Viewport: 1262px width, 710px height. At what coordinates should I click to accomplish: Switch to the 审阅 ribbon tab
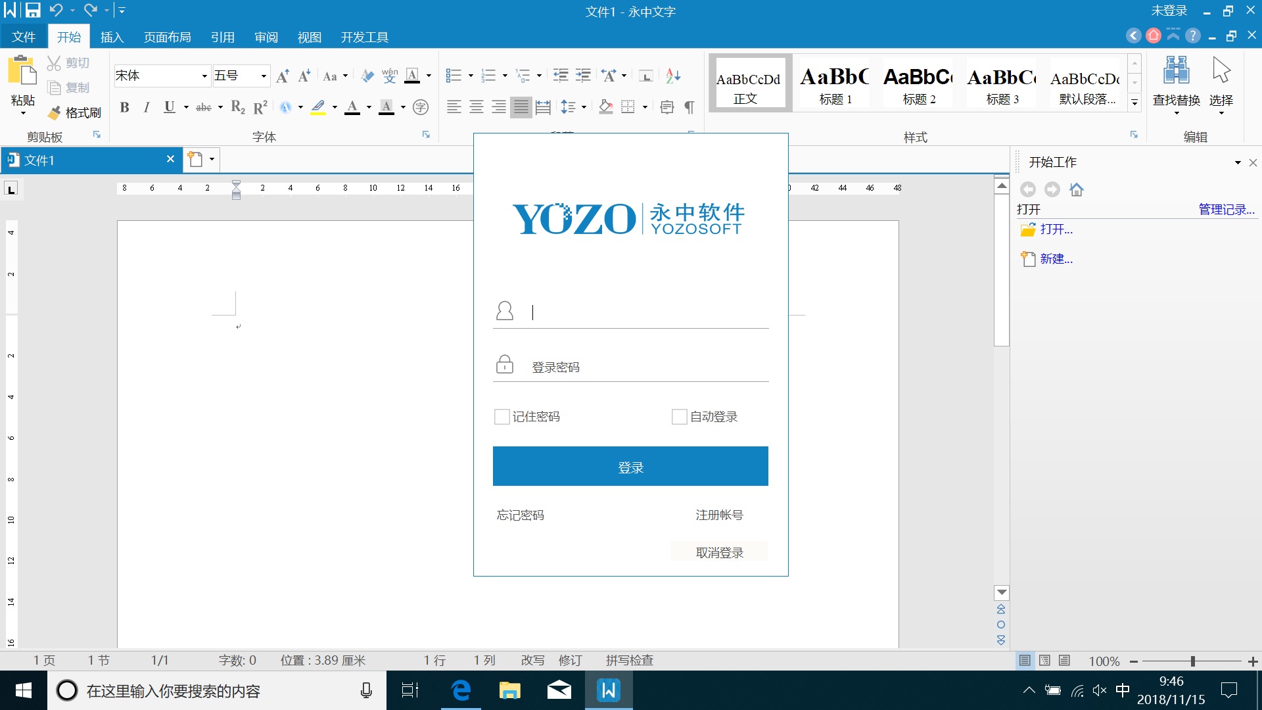pos(266,37)
